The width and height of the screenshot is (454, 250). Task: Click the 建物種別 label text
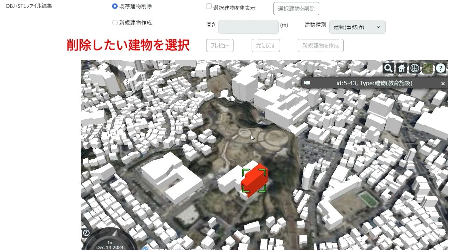[x=315, y=25]
